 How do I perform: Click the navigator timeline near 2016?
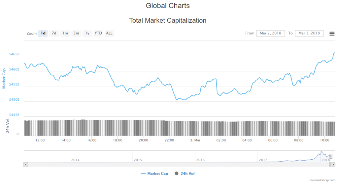tap(200, 157)
